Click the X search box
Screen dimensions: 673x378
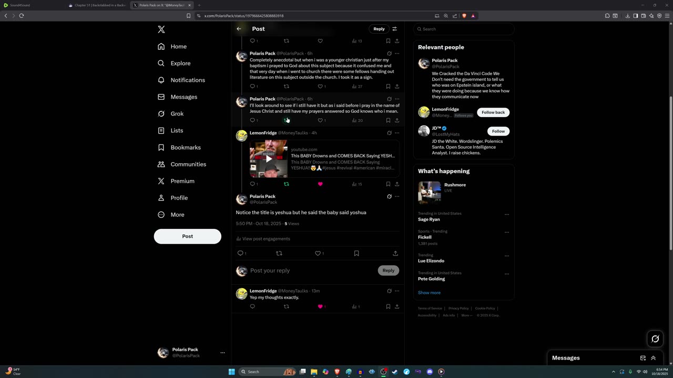pos(464,29)
